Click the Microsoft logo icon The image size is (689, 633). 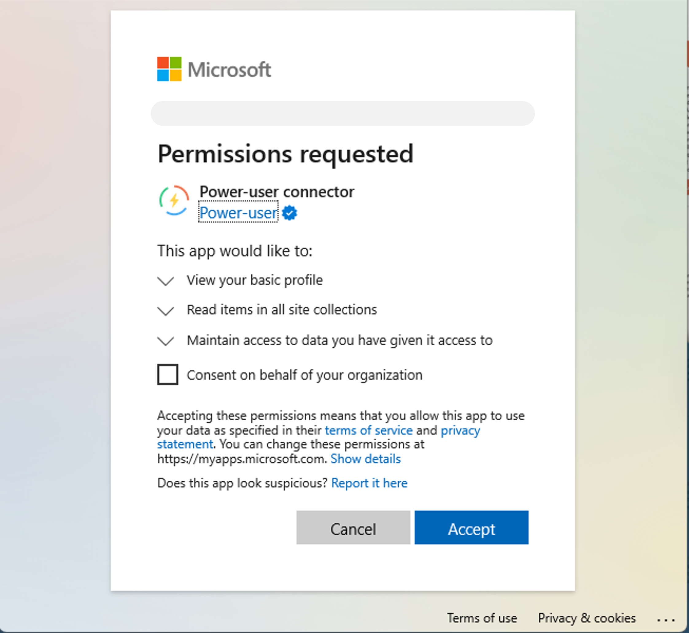[169, 69]
